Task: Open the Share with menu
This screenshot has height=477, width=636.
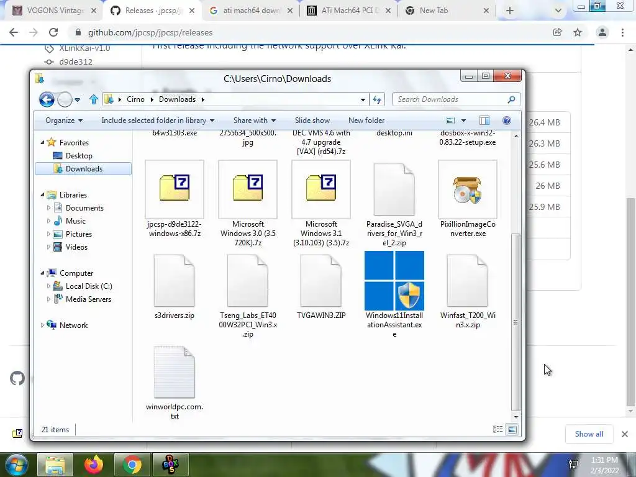Action: (254, 120)
